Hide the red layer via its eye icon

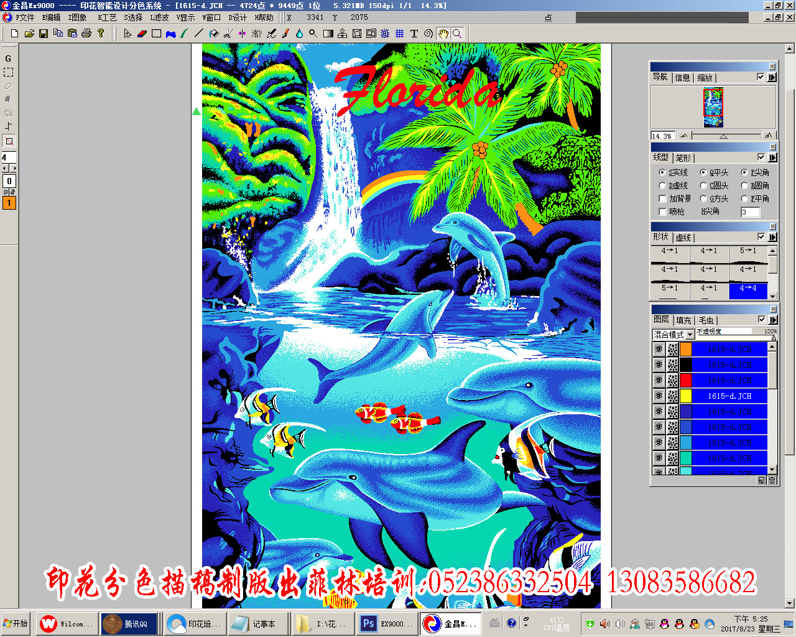[659, 380]
